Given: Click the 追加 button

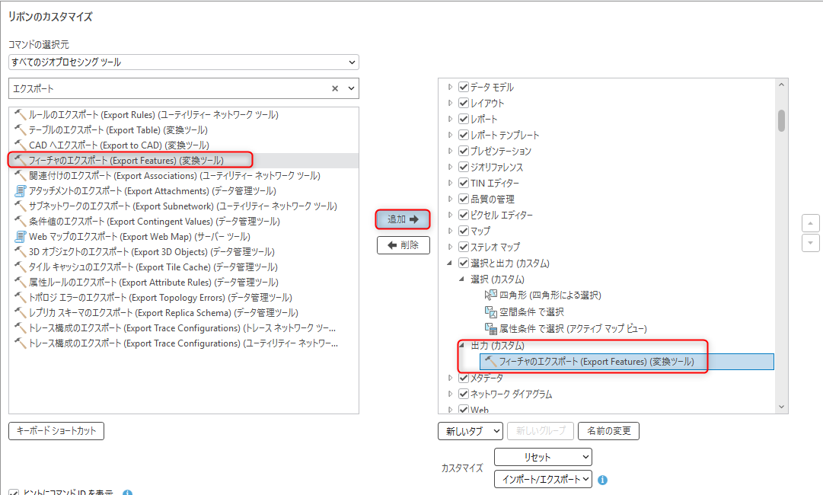Looking at the screenshot, I should pos(404,219).
